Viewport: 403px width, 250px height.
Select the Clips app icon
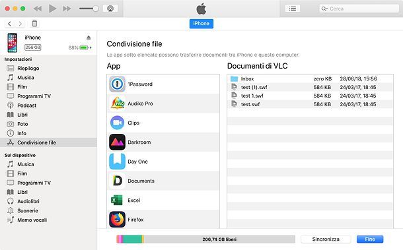pos(117,123)
